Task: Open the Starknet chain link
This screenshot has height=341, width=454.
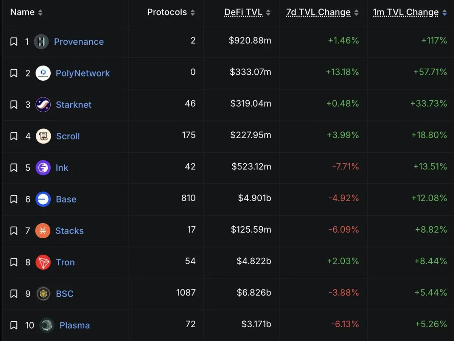Action: [x=73, y=105]
